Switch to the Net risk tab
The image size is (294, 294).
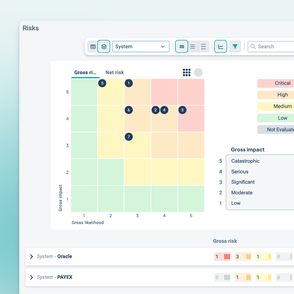pos(115,73)
